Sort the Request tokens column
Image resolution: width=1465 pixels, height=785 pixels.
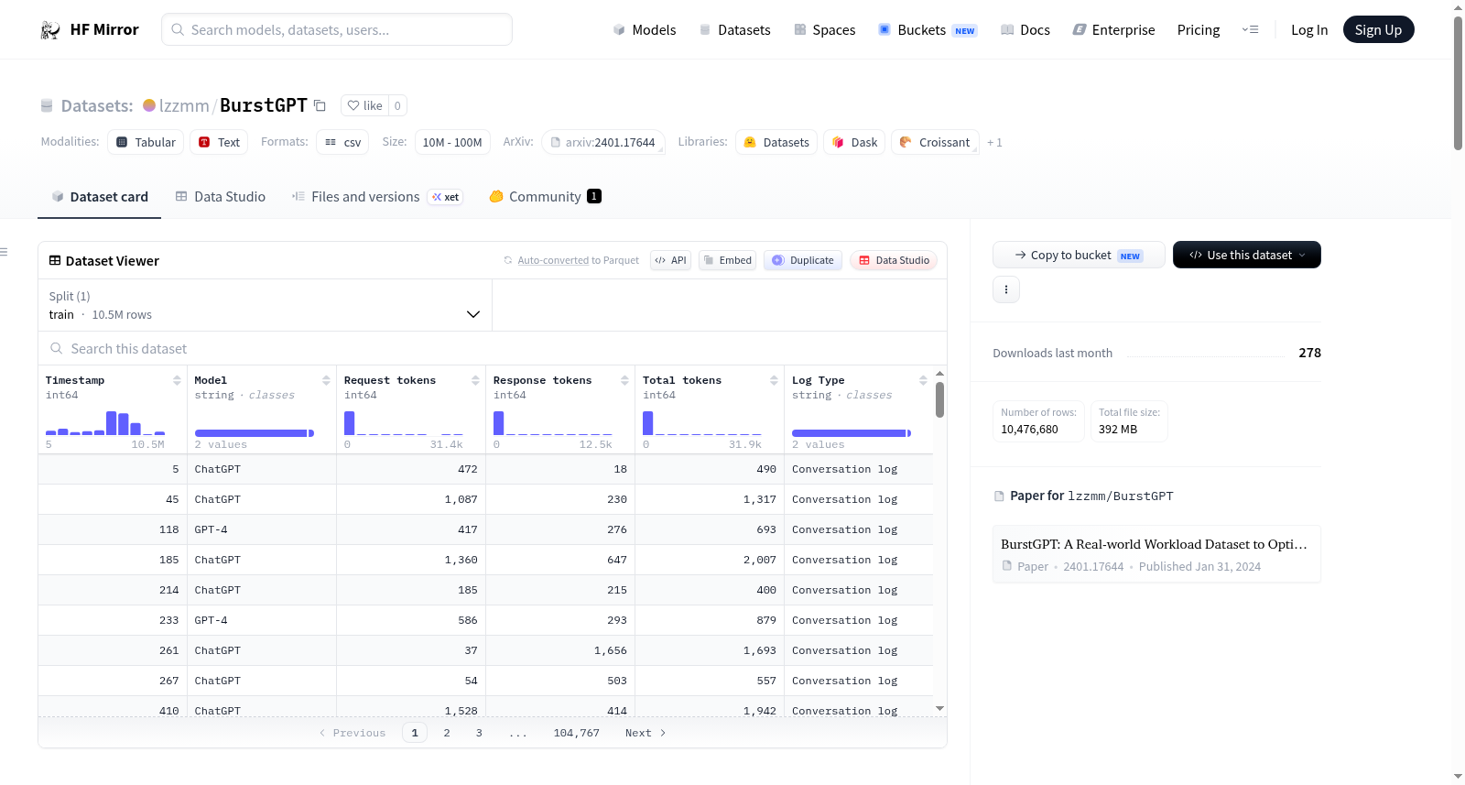[x=475, y=380]
